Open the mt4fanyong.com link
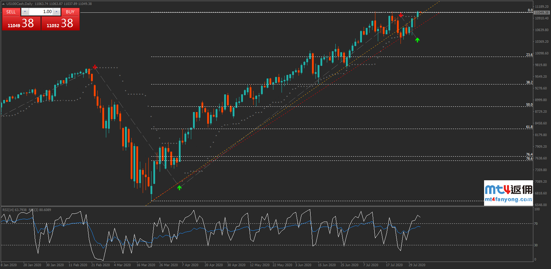The image size is (551, 269). (509, 199)
